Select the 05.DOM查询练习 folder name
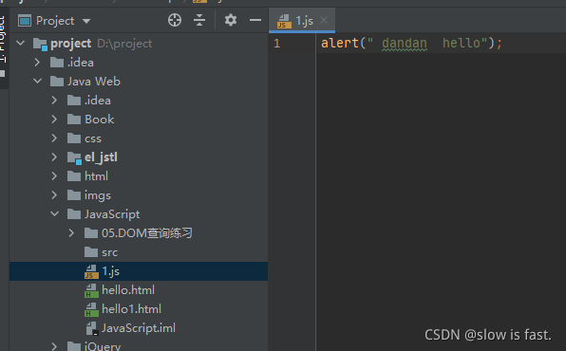The image size is (566, 351). click(x=147, y=233)
